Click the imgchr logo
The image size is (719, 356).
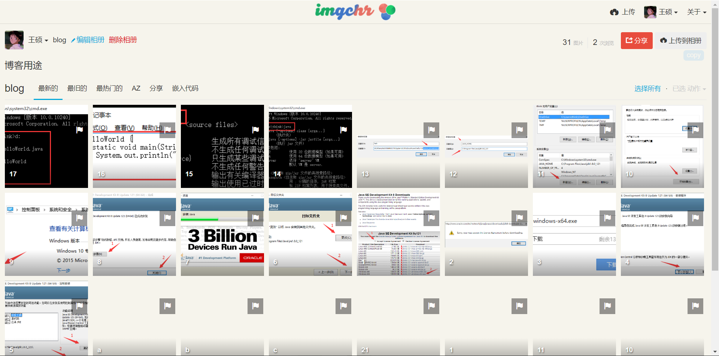[355, 12]
